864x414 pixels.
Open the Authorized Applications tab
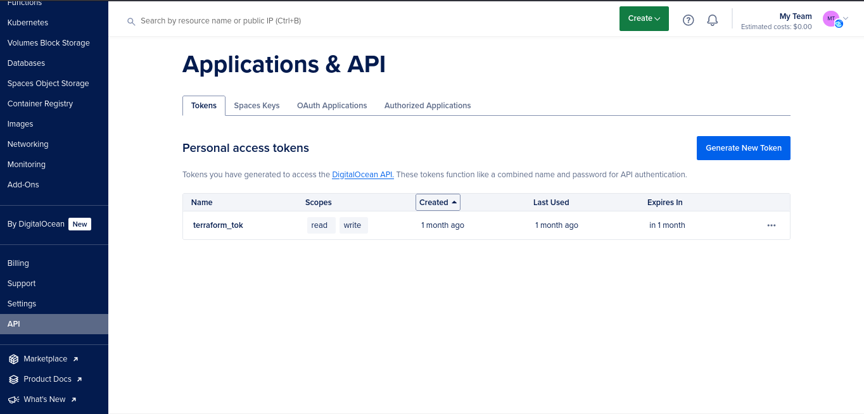(428, 106)
